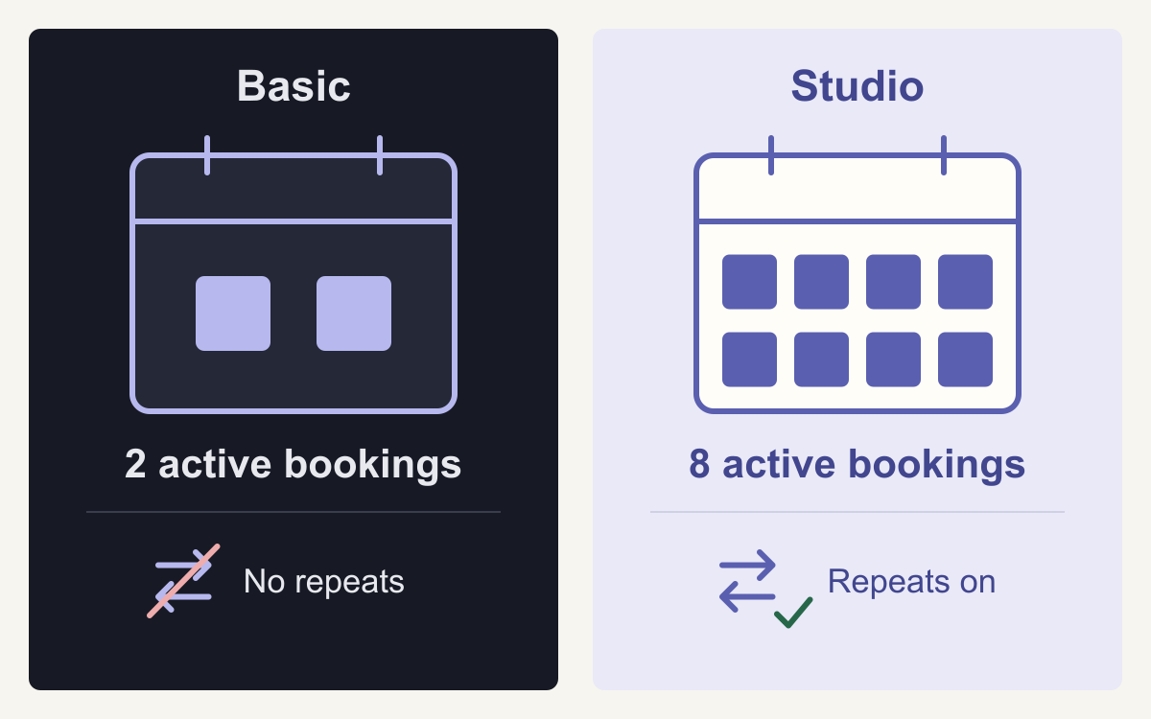This screenshot has width=1151, height=719.
Task: Click the "8 active bookings" text
Action: coord(857,465)
